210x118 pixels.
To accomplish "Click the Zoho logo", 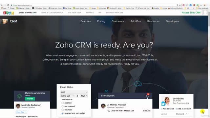I will pyautogui.click(x=9, y=13).
